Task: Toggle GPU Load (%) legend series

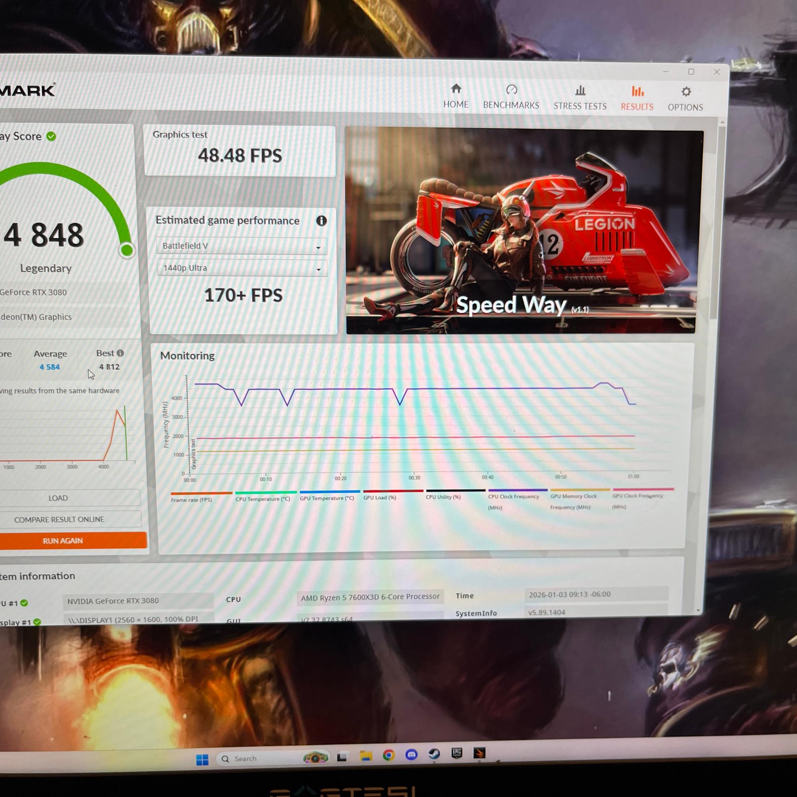Action: click(x=392, y=495)
